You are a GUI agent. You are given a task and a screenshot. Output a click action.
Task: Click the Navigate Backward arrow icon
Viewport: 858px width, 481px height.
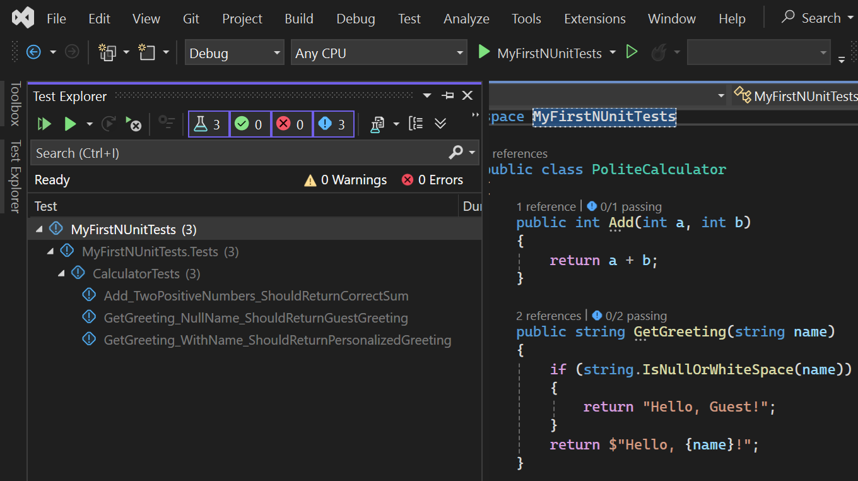pyautogui.click(x=33, y=52)
